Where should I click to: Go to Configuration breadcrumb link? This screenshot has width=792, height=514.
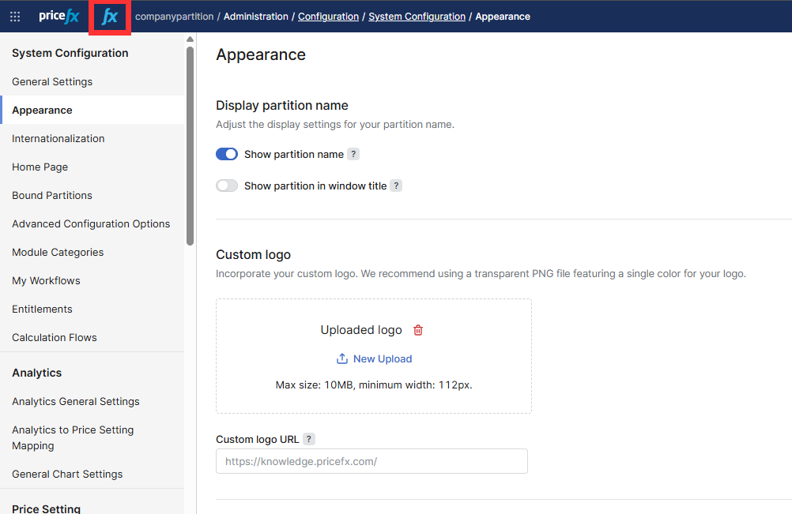pyautogui.click(x=328, y=17)
